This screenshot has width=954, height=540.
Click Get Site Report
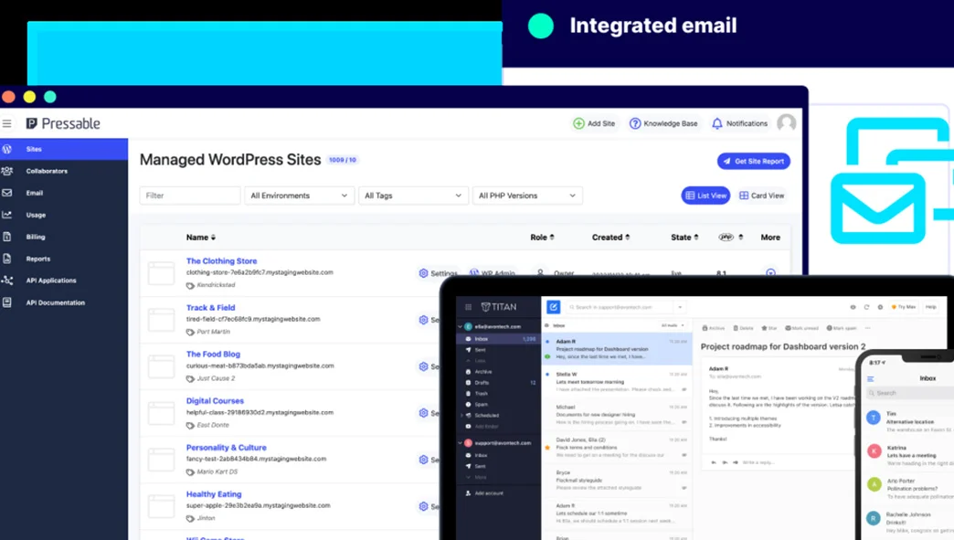tap(754, 161)
